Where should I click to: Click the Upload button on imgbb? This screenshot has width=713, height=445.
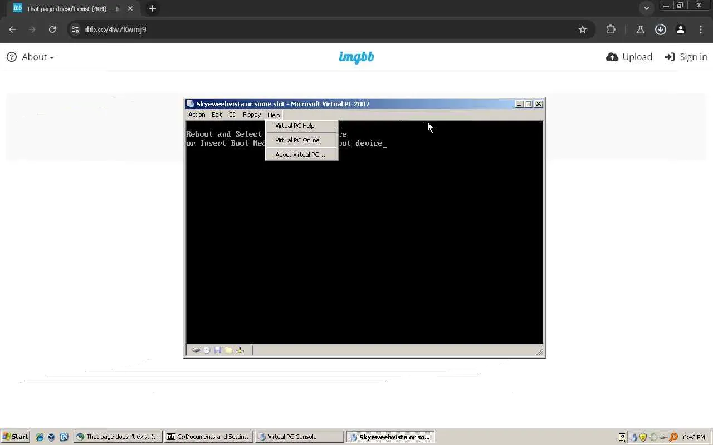(x=629, y=57)
